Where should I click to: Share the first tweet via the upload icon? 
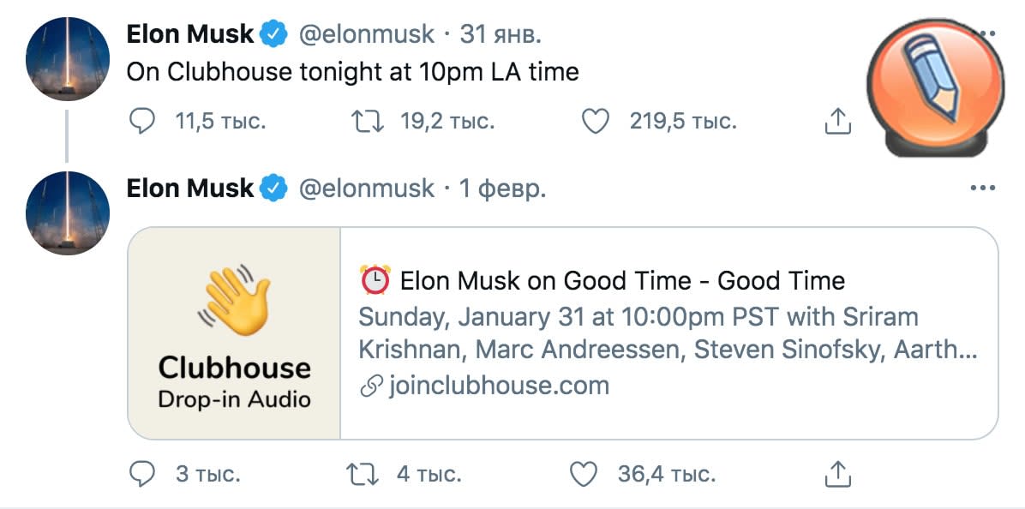(837, 122)
